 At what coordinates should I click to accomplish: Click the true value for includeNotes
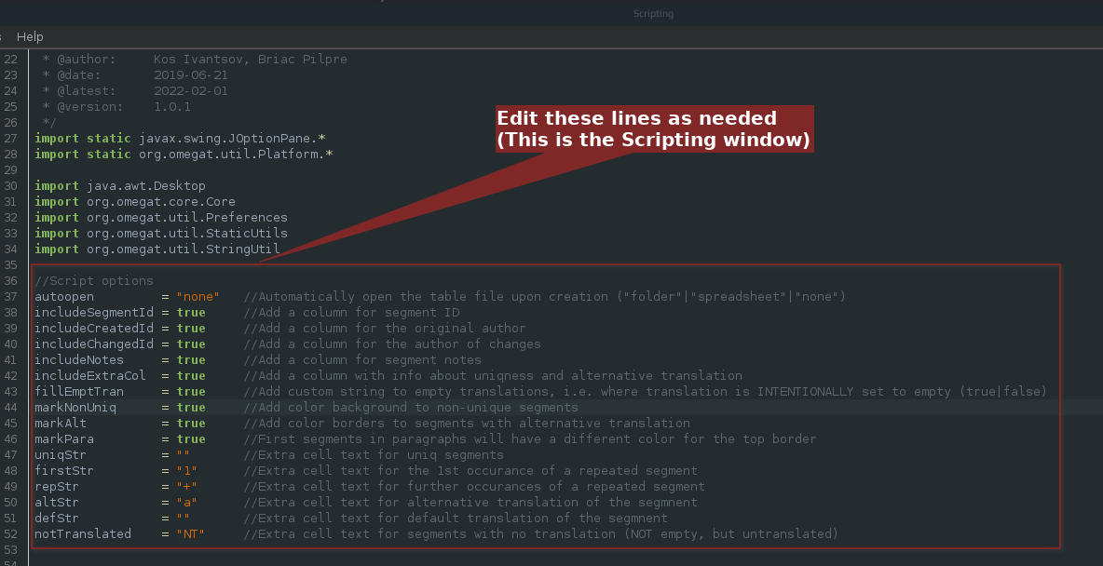191,360
